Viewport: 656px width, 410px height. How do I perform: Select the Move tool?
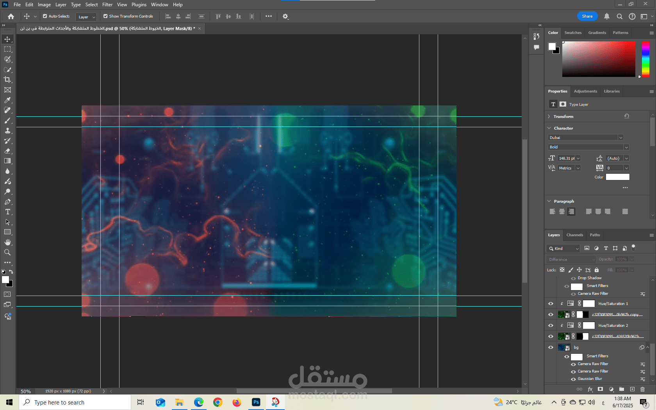coord(7,39)
